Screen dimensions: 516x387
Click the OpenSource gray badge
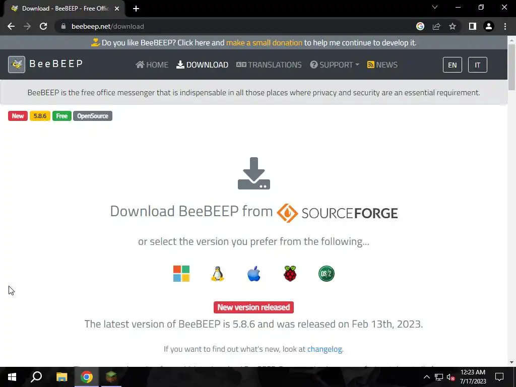point(93,116)
